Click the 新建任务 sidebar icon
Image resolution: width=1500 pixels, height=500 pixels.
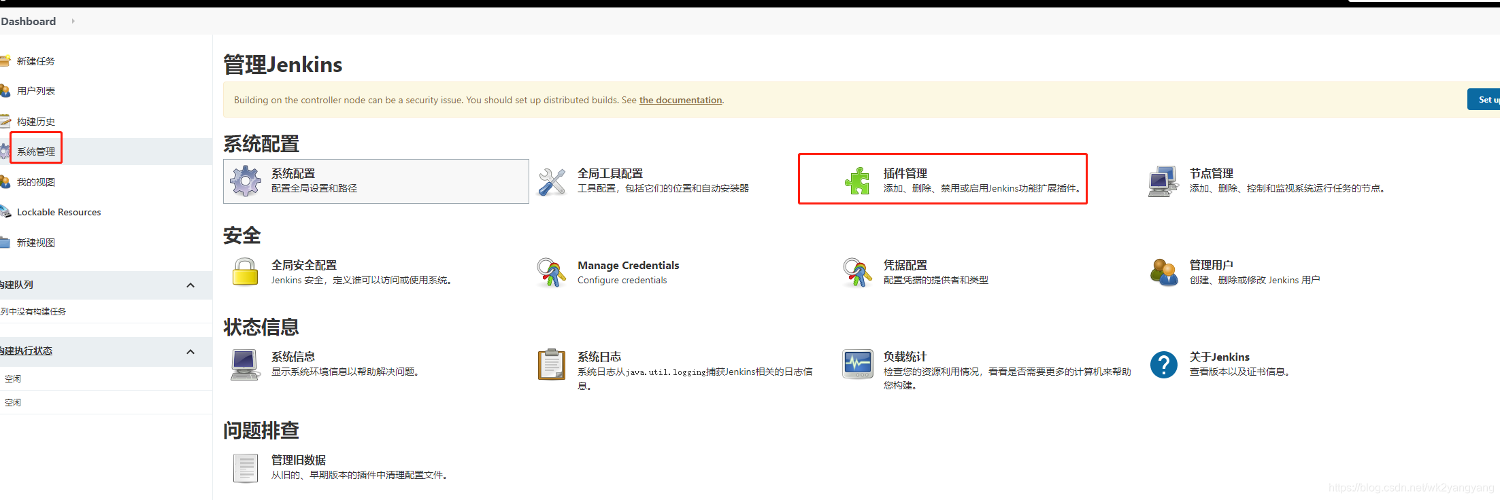click(x=5, y=60)
